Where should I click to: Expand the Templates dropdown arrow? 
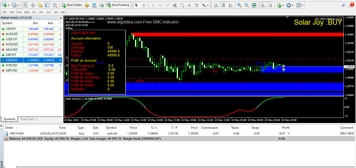click(302, 5)
